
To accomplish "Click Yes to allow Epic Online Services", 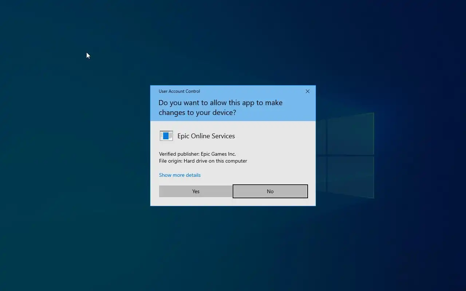I will (x=196, y=191).
